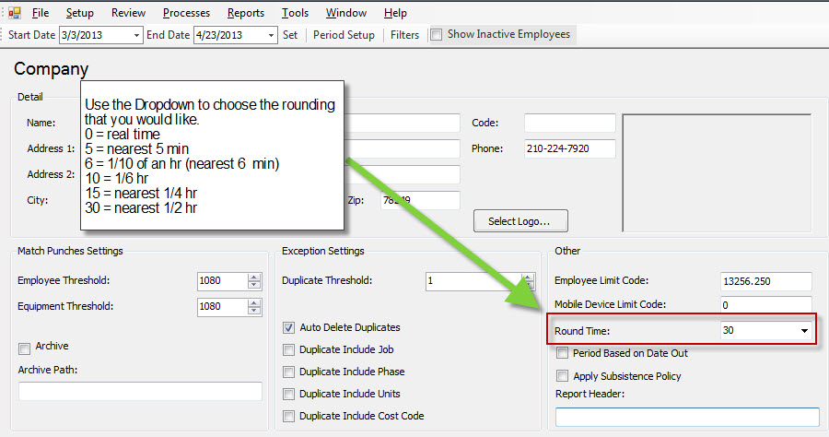This screenshot has height=437, width=829.
Task: Expand the End Date picker dropdown
Action: tap(271, 35)
